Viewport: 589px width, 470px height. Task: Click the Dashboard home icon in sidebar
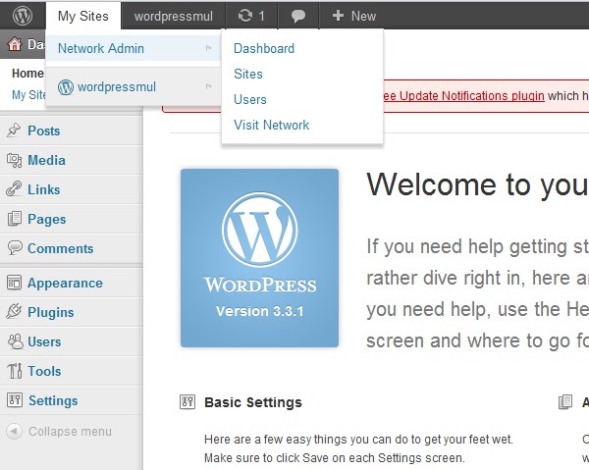(15, 44)
